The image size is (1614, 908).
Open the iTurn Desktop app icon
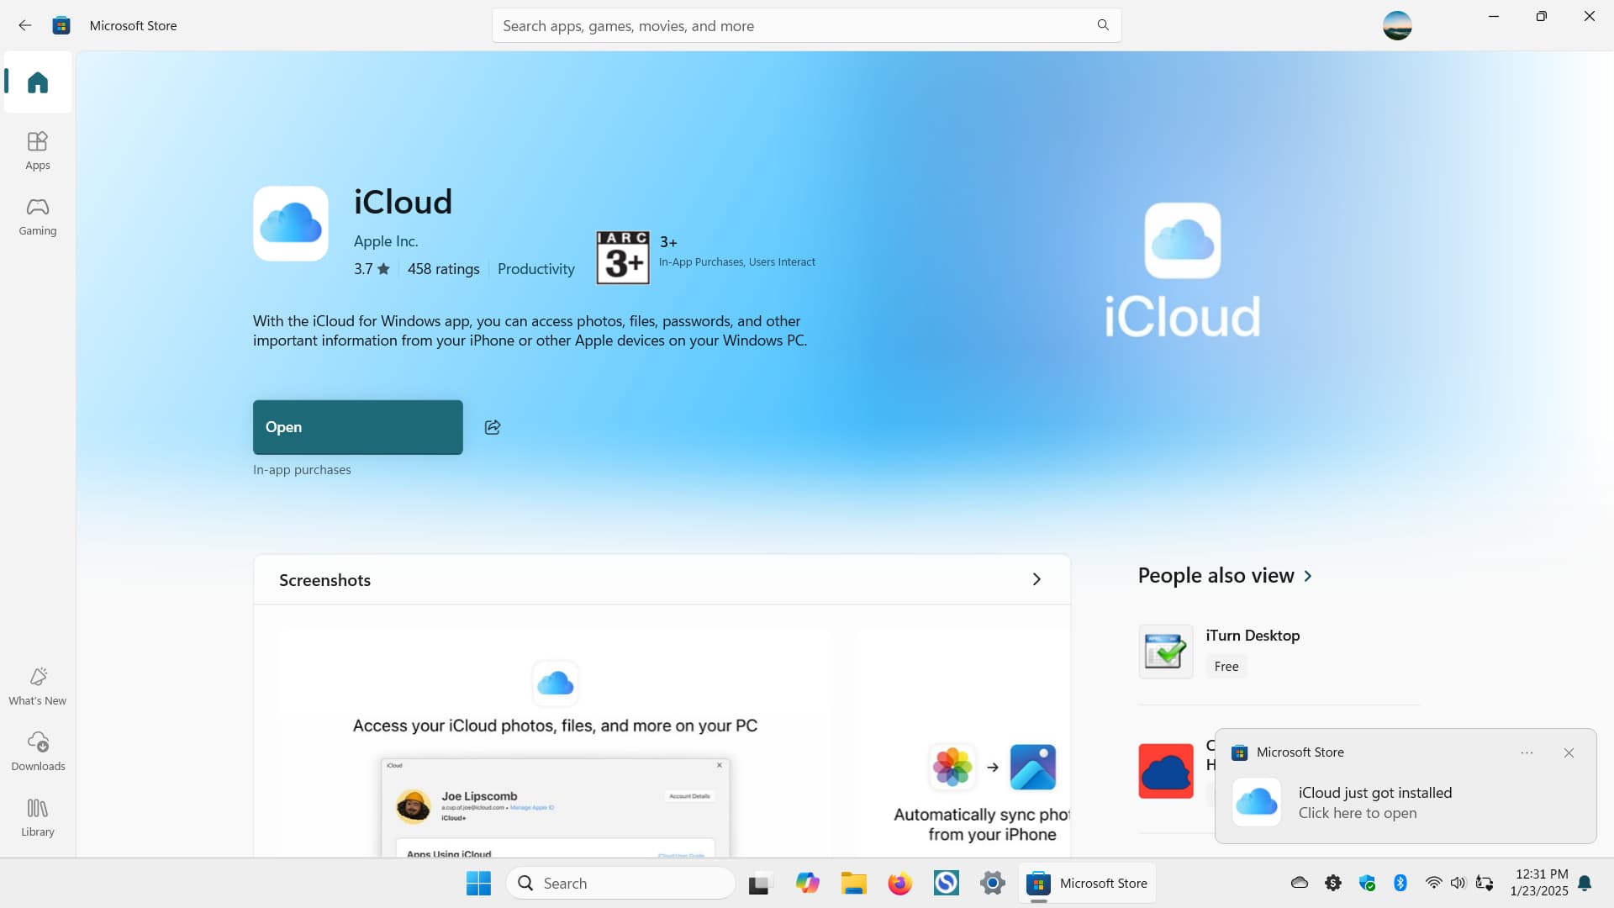pyautogui.click(x=1166, y=652)
